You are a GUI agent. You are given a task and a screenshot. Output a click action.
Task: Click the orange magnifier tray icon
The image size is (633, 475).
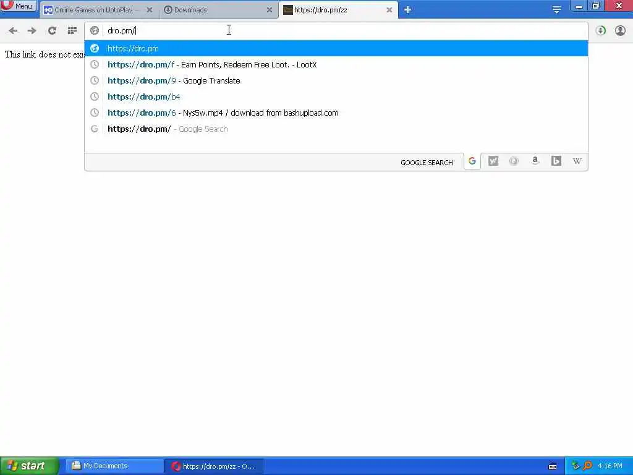point(587,466)
